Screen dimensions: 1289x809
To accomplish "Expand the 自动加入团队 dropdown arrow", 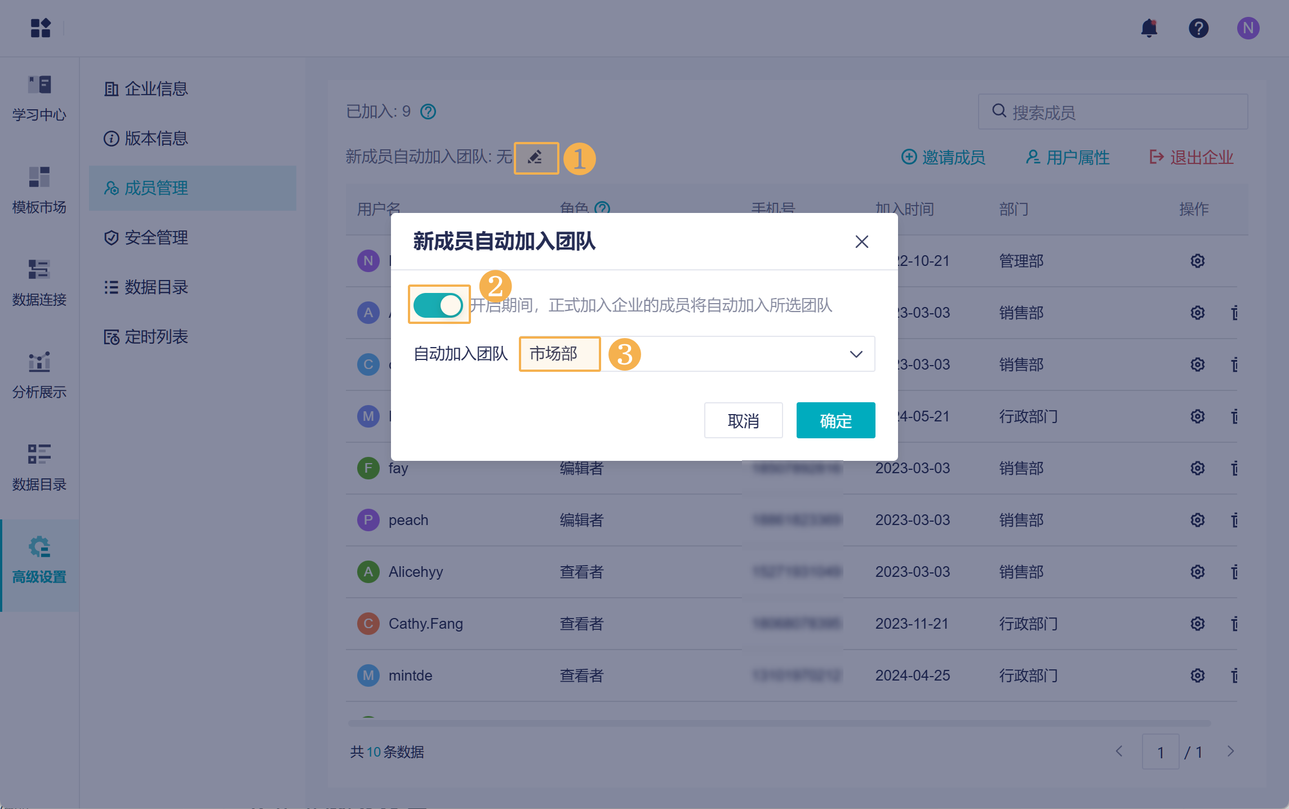I will pos(856,354).
